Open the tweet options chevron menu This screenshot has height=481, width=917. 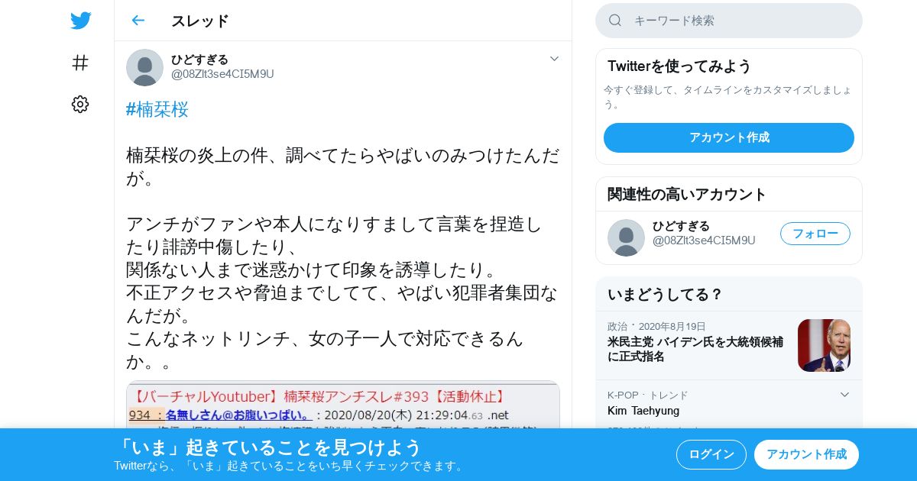click(555, 59)
